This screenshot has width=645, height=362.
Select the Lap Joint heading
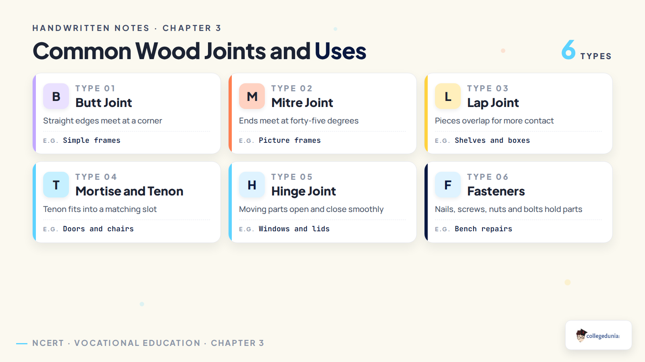click(x=493, y=103)
